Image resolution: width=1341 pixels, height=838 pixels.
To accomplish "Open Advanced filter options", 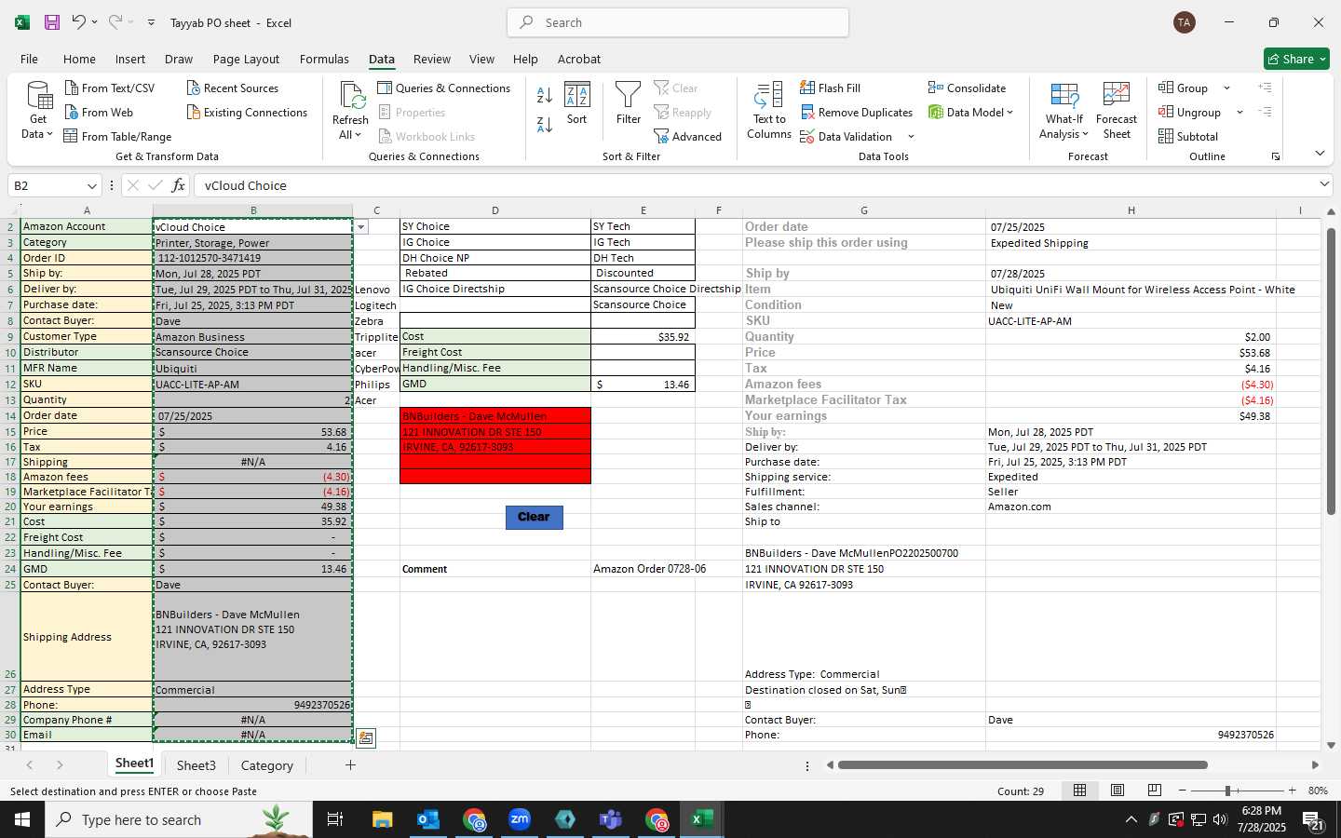I will click(x=687, y=136).
